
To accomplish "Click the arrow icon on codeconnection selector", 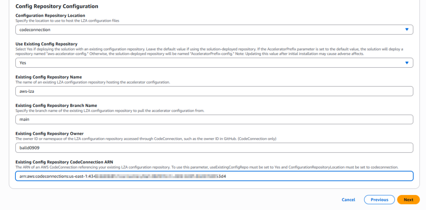I will point(406,30).
